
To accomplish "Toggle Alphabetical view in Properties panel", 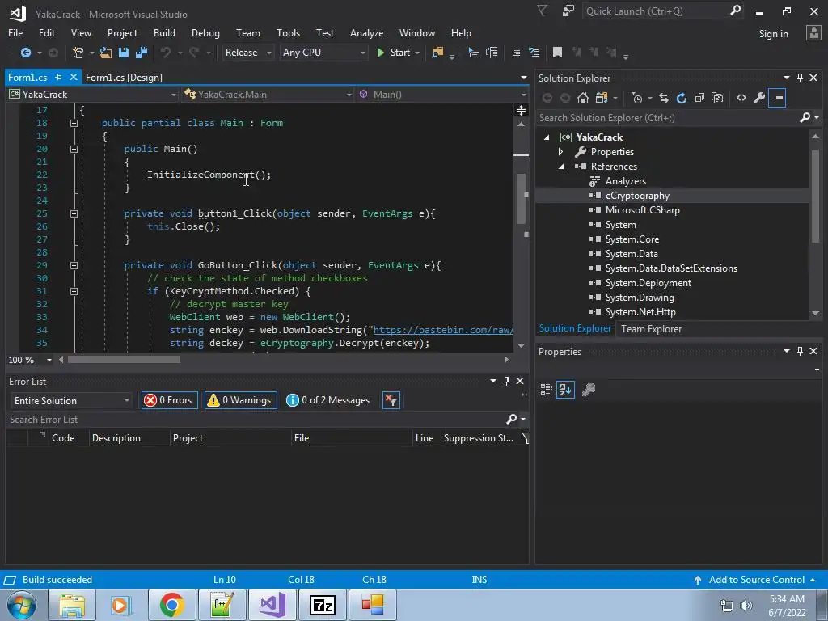I will [x=565, y=390].
